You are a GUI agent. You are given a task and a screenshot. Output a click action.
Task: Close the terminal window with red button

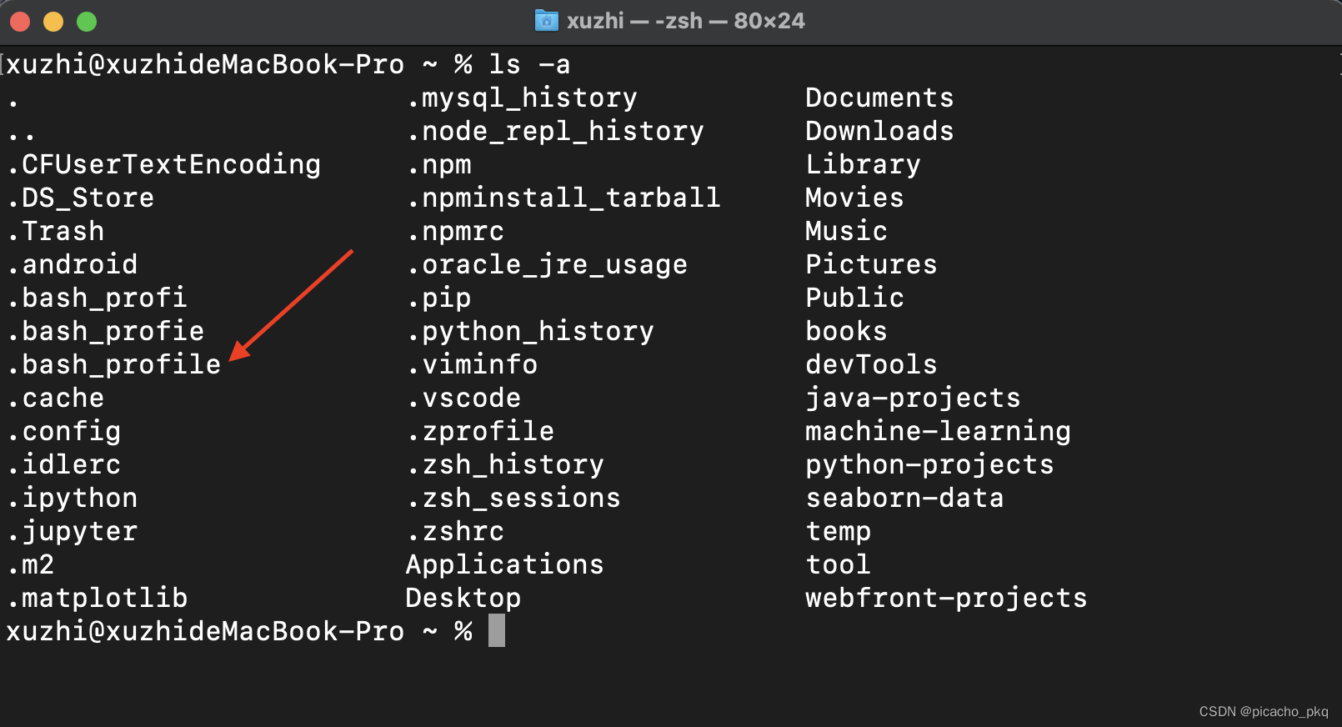20,22
